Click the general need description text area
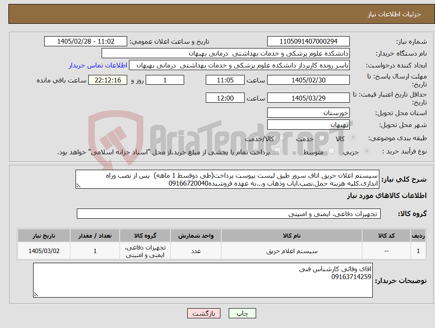 227,179
